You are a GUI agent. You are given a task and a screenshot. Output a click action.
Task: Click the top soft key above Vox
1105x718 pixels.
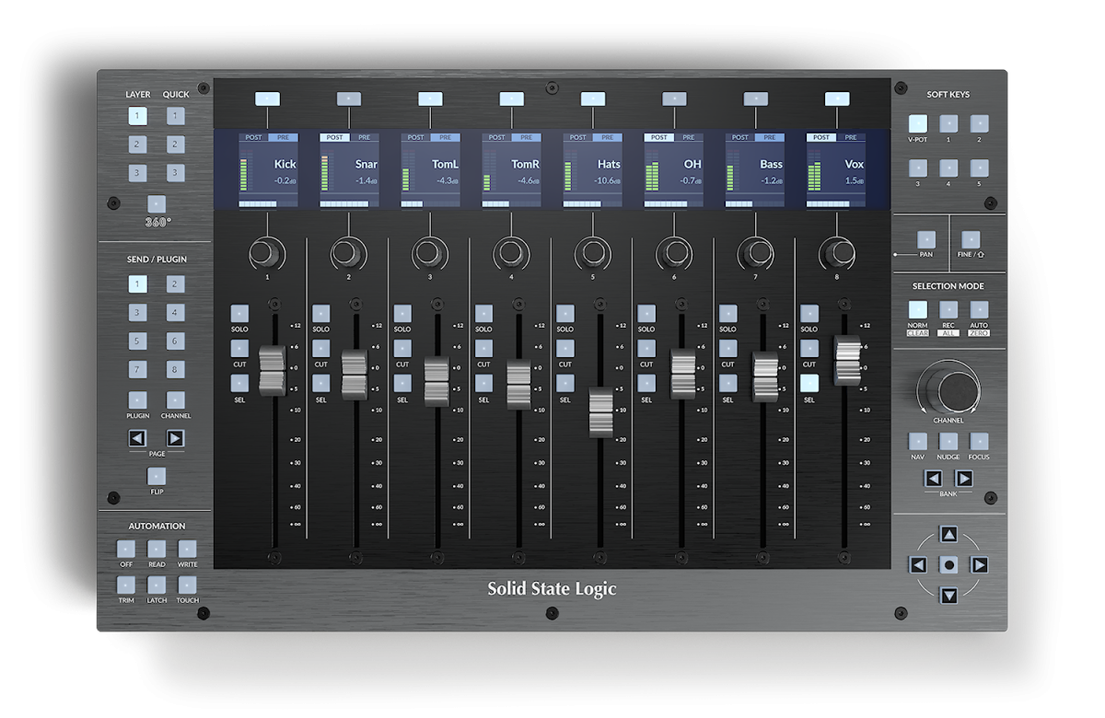point(837,98)
